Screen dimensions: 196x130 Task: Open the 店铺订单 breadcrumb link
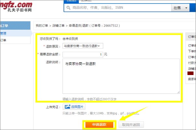click(58, 26)
